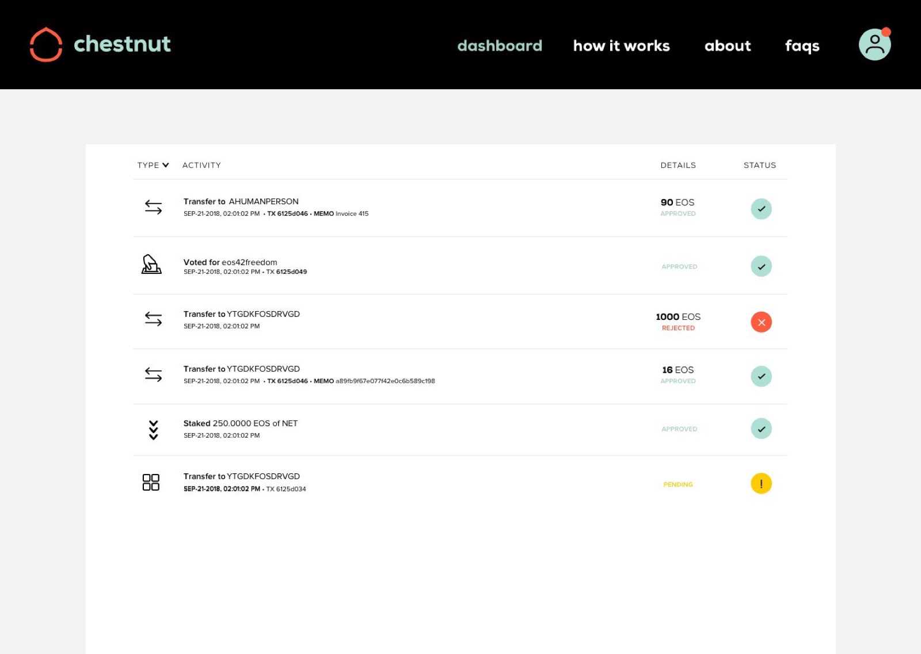Click green checkmark for Staked NET row
The width and height of the screenshot is (921, 654).
[761, 429]
